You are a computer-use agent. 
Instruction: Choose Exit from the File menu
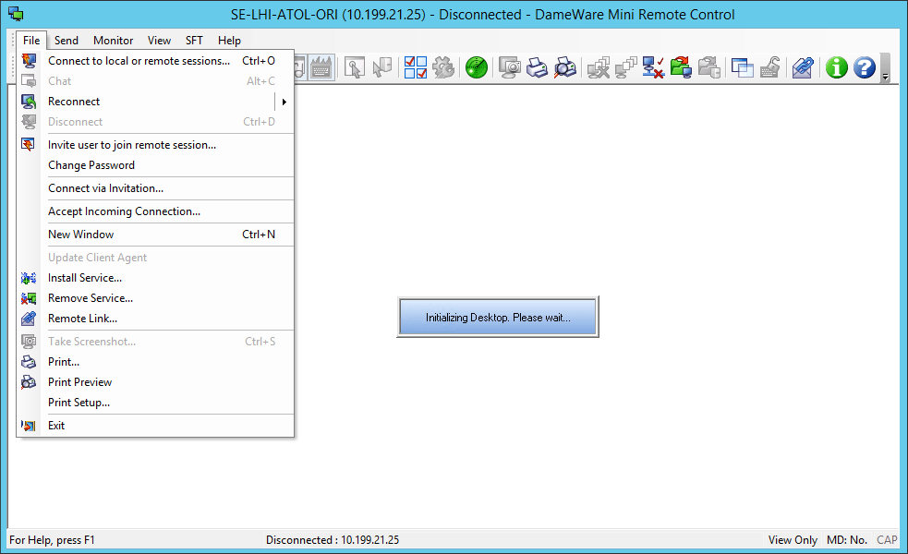point(156,426)
